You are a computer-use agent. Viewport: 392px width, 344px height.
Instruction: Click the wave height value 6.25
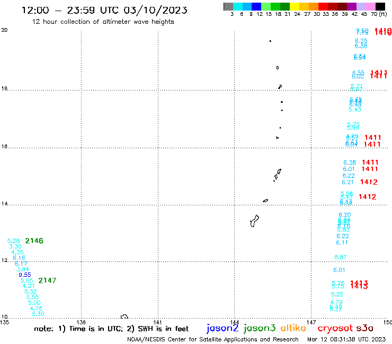click(361, 41)
